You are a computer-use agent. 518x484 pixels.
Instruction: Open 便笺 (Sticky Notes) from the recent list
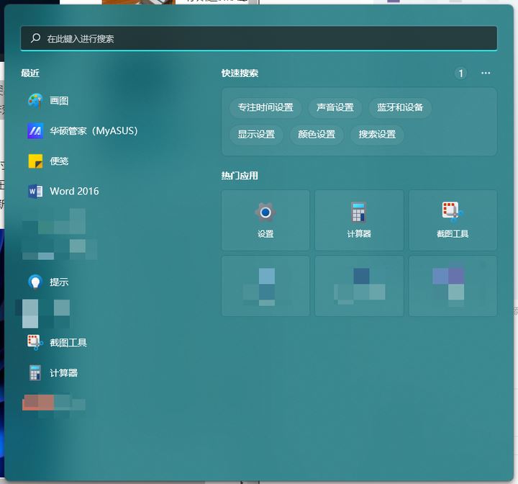[x=59, y=161]
